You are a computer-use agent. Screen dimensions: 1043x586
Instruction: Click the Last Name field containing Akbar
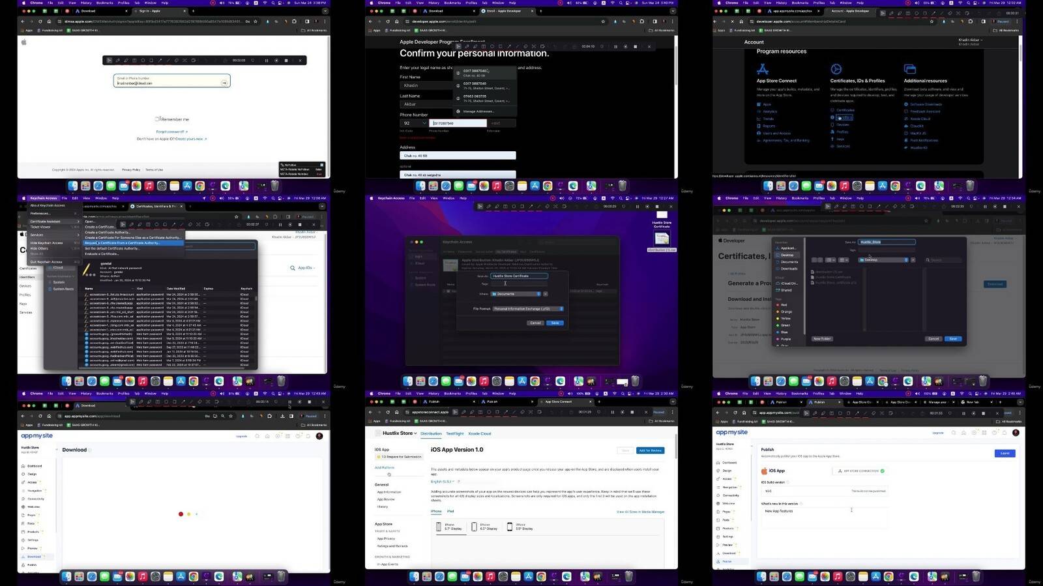coord(426,104)
